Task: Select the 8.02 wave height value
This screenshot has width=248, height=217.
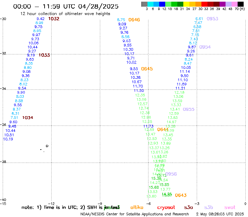Action: pos(23,84)
